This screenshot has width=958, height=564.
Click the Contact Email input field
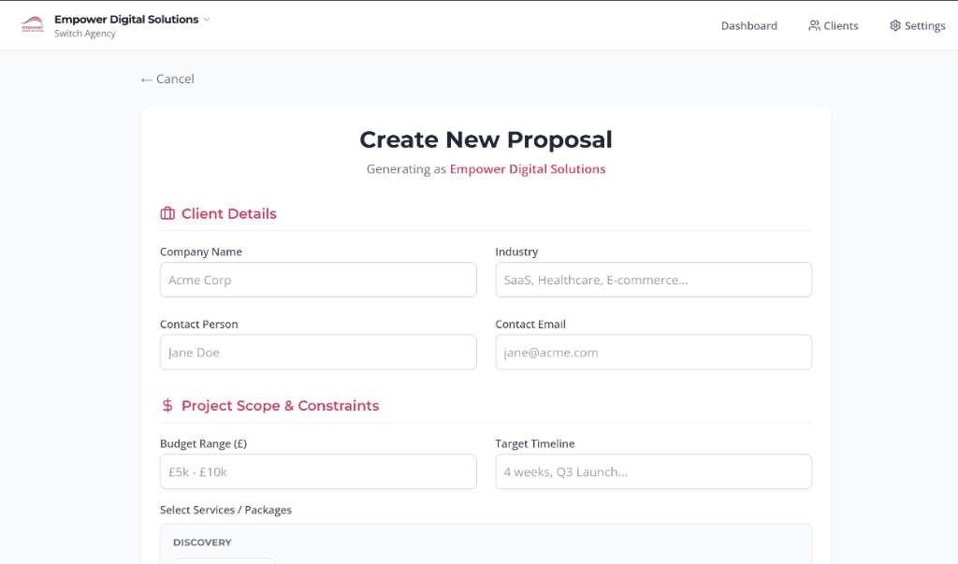[x=653, y=352]
